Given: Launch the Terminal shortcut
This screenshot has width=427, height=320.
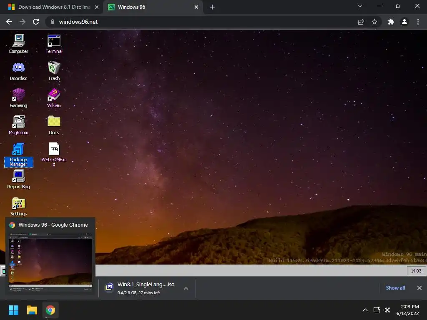Looking at the screenshot, I should click(x=54, y=43).
